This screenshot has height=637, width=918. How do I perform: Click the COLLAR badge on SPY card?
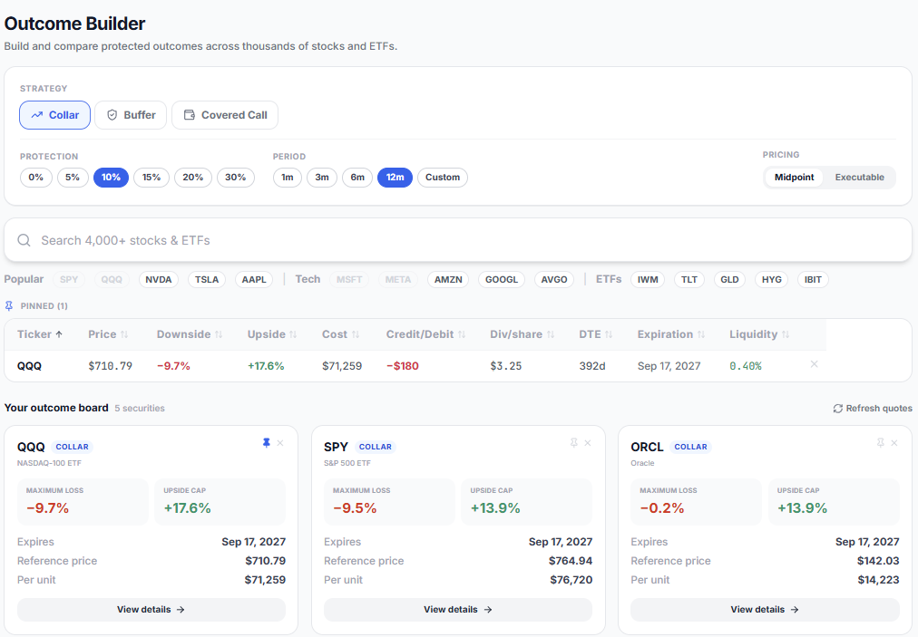click(376, 447)
